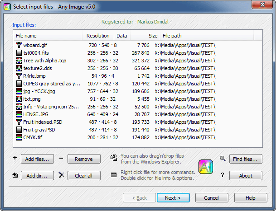Select the Fruit gray.PSD file name
Image resolution: width=276 pixels, height=211 pixels.
[x=39, y=130]
